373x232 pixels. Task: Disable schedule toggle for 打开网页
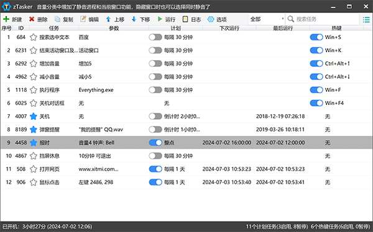(x=155, y=169)
